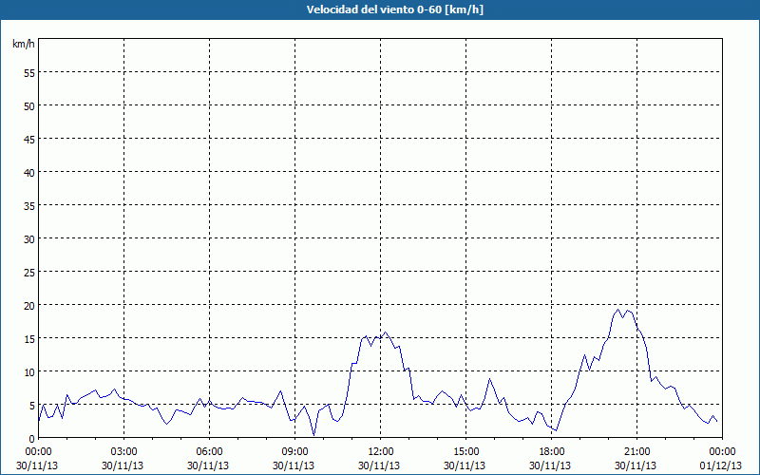Select the 5 label on the speed axis
This screenshot has width=760, height=475.
coord(32,406)
